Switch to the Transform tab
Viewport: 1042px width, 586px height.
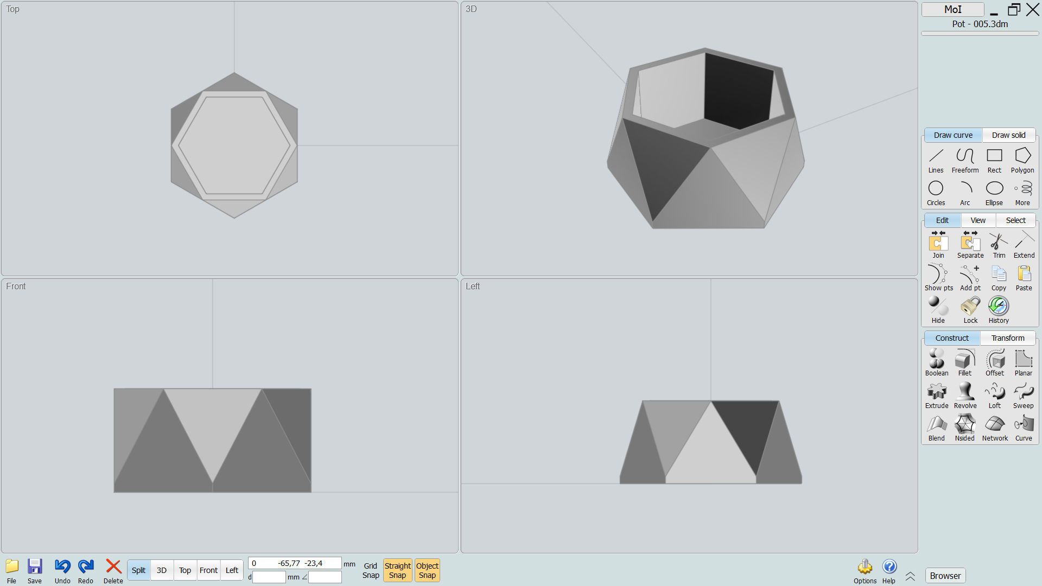[1008, 338]
